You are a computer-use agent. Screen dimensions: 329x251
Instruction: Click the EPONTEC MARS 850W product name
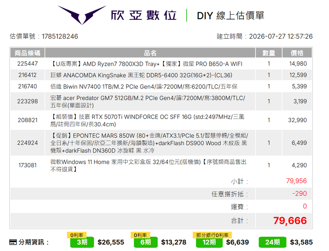(x=149, y=143)
